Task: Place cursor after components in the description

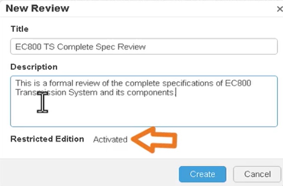Action: click(174, 92)
